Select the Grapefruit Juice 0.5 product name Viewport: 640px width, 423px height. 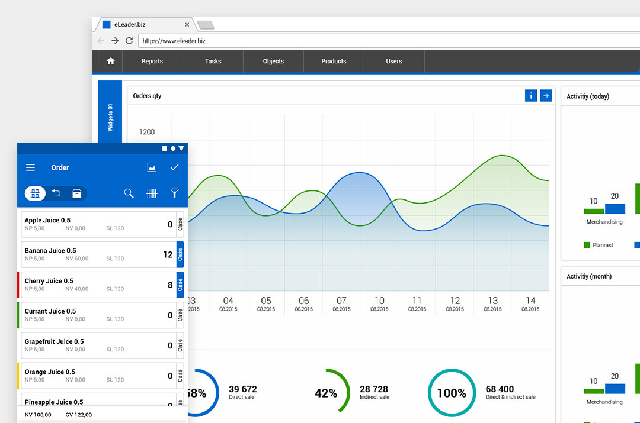[x=54, y=341]
